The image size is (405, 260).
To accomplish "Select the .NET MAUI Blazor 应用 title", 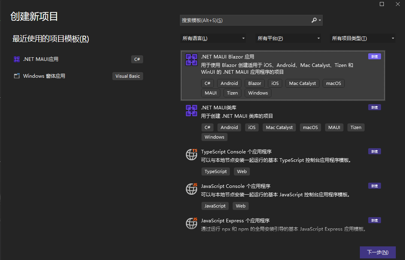I will 227,56.
